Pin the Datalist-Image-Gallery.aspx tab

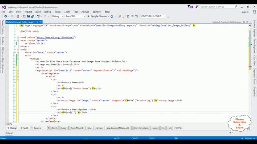tap(37, 22)
